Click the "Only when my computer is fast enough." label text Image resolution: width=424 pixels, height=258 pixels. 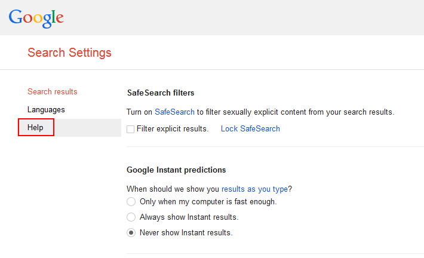pos(208,202)
